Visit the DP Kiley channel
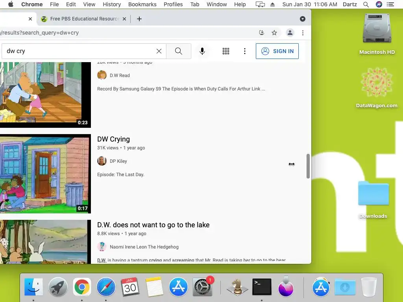 pyautogui.click(x=118, y=161)
